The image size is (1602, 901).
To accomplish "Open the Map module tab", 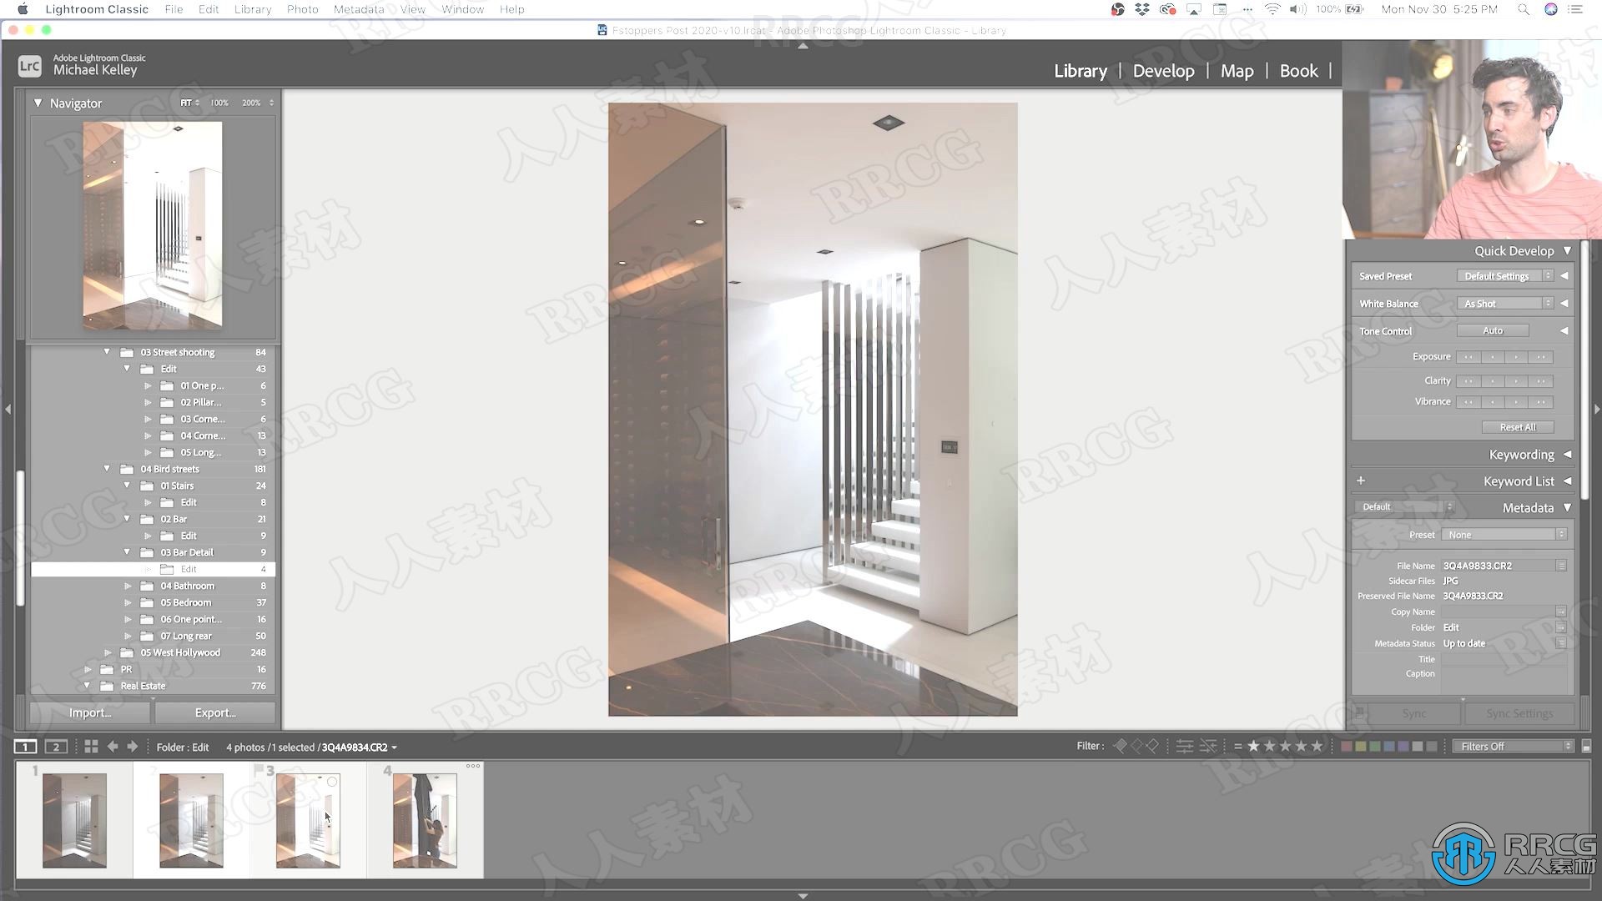I will click(x=1238, y=70).
